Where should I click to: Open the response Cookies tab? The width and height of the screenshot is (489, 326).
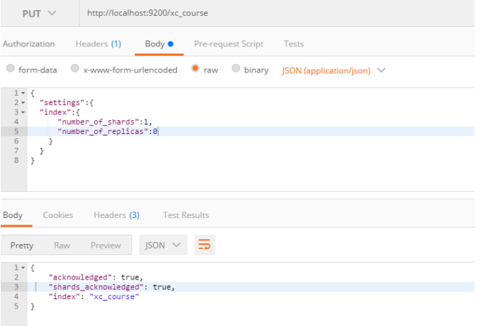[x=58, y=215]
